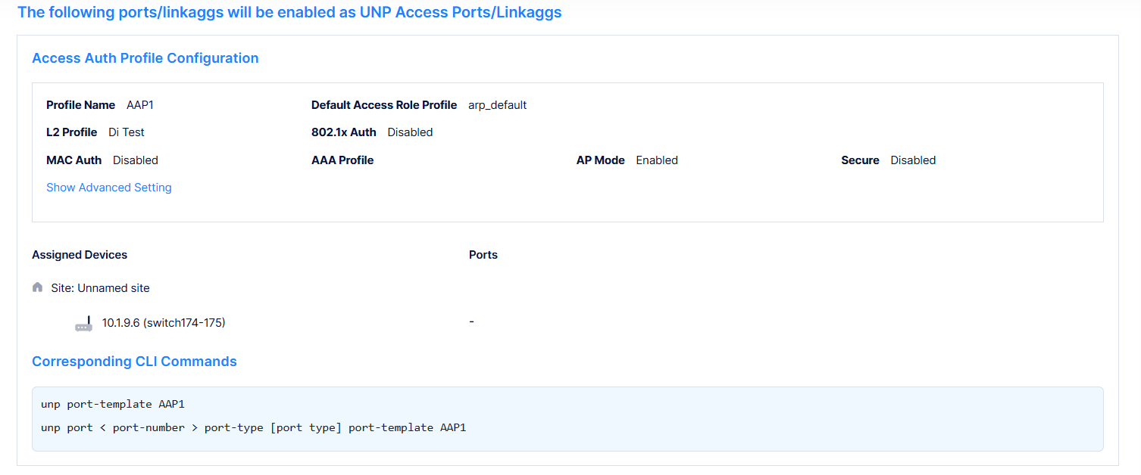Viewport: 1141px width, 475px height.
Task: Click the switch icon beside 10.1.9.6
Action: pos(83,323)
